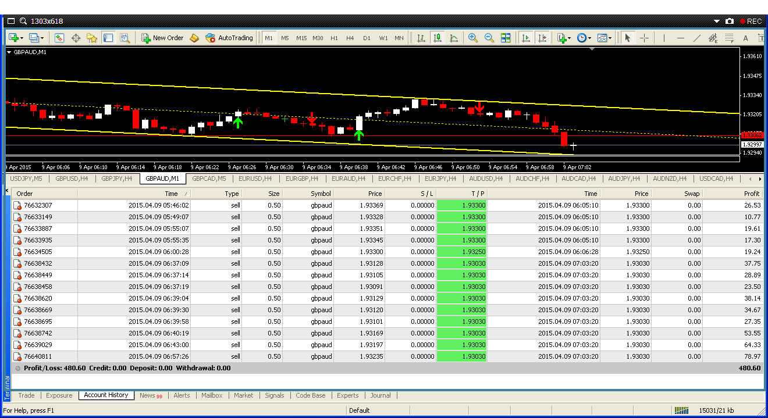Select the Crosshair tool
768x418 pixels.
point(644,38)
